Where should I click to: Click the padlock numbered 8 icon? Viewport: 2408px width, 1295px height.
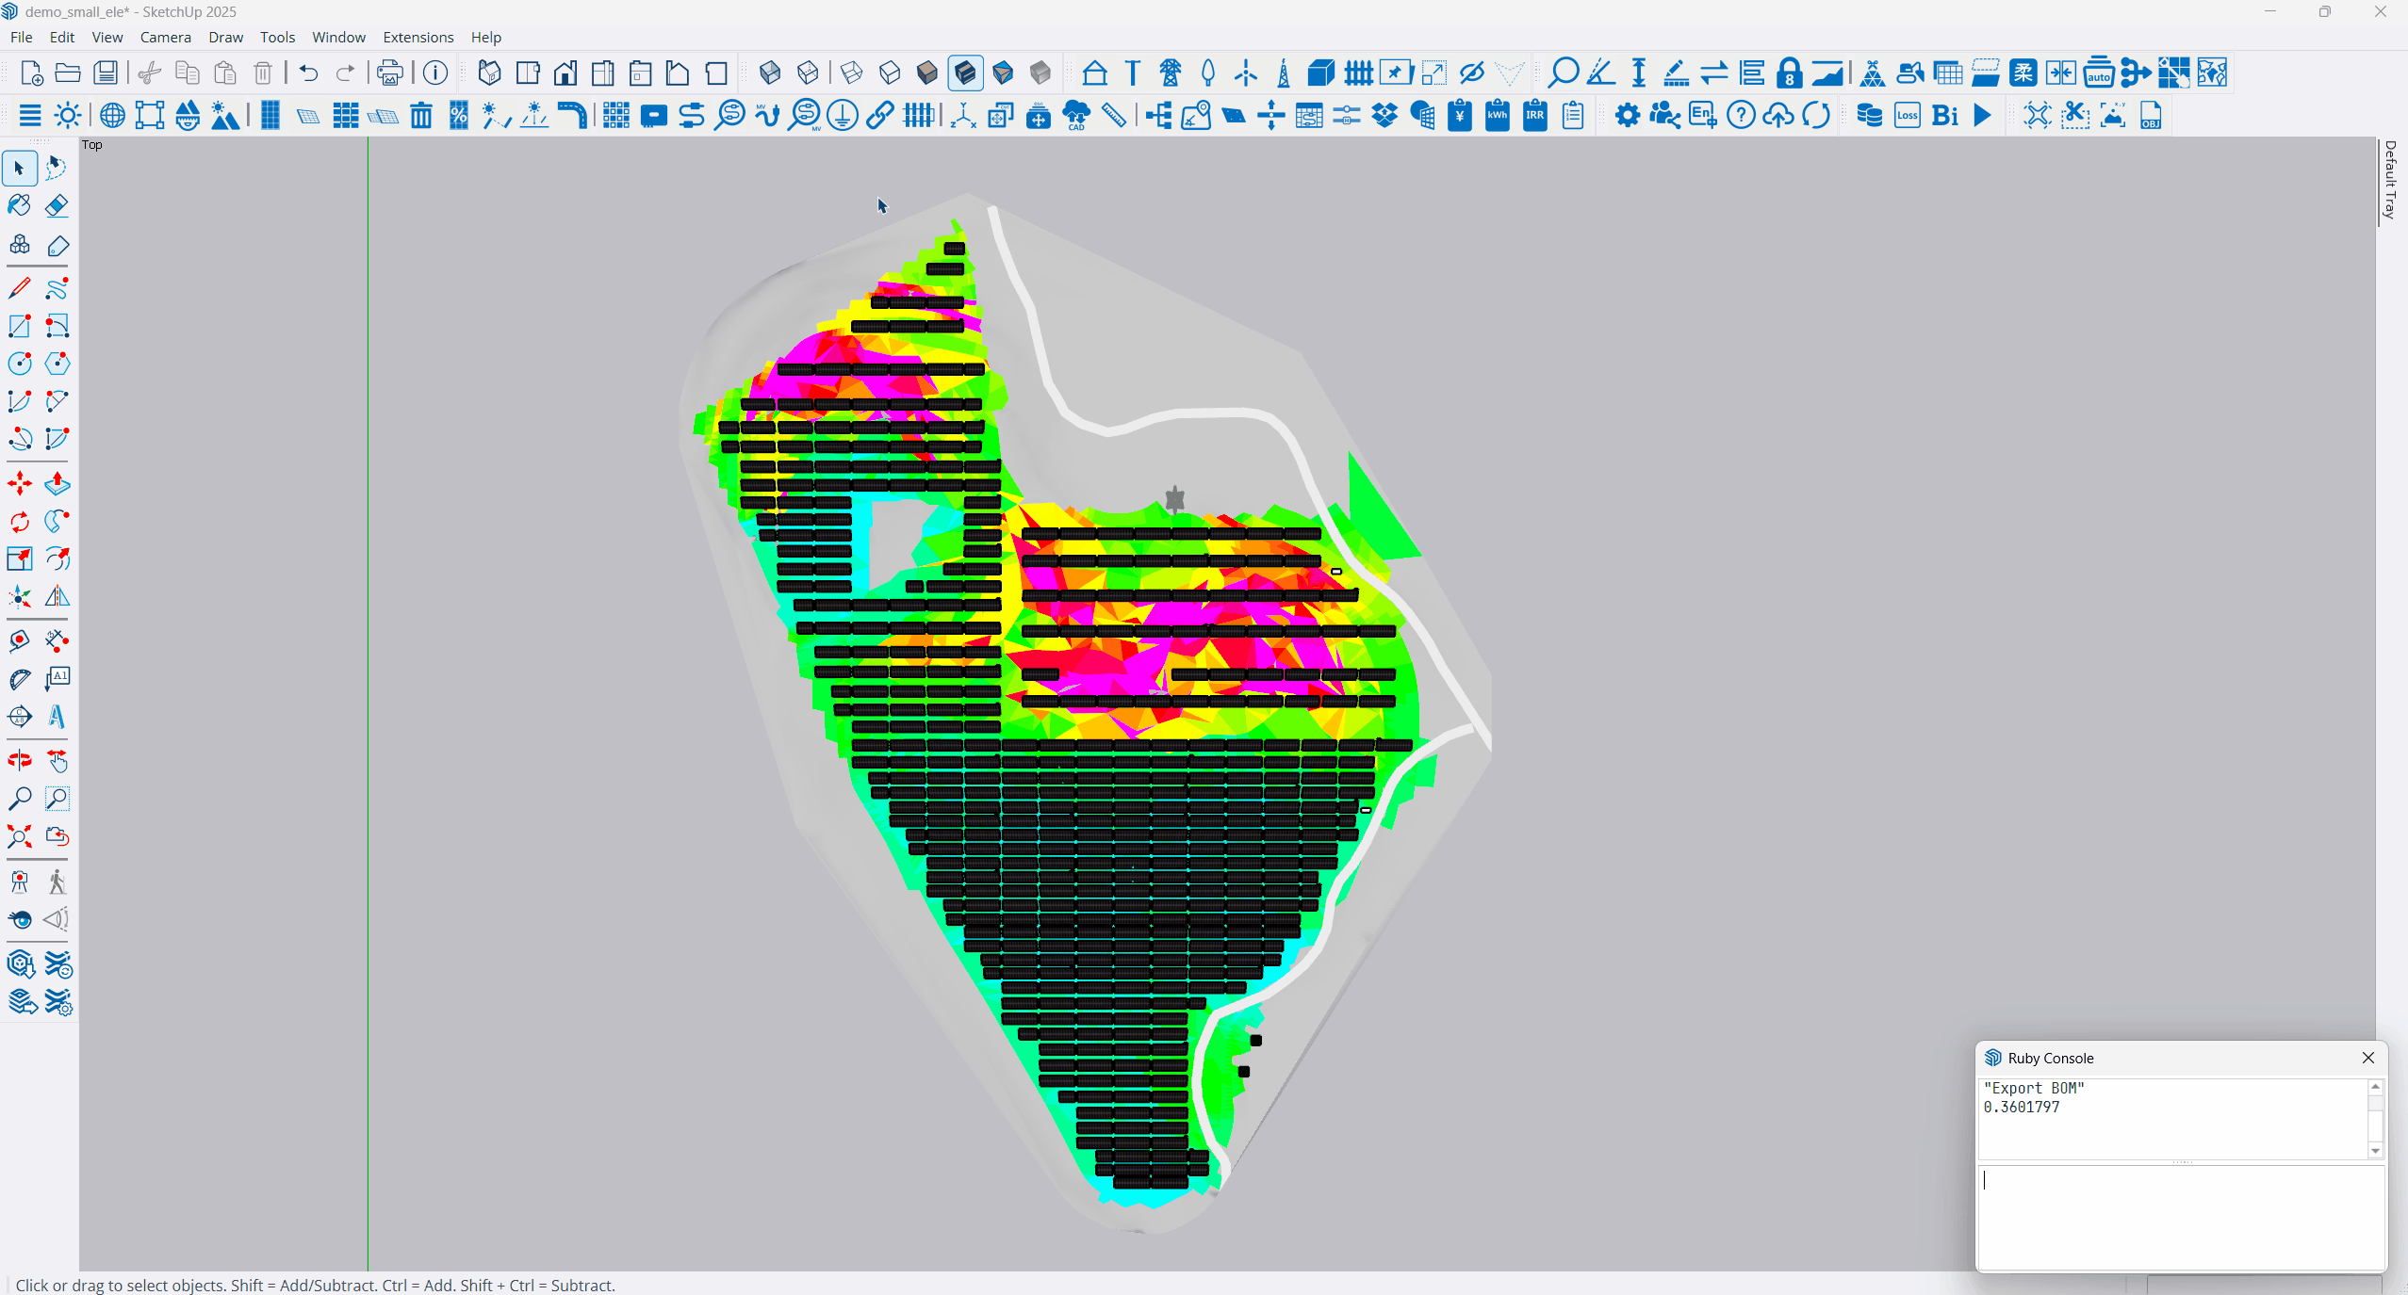click(x=1789, y=73)
